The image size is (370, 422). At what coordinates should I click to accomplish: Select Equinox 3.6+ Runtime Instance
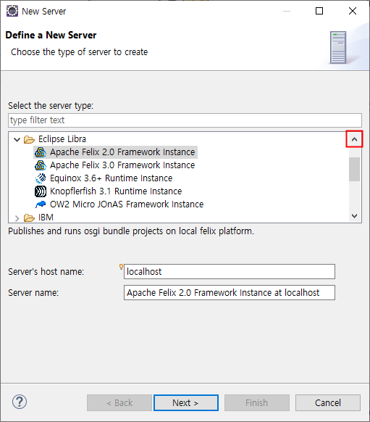point(111,178)
